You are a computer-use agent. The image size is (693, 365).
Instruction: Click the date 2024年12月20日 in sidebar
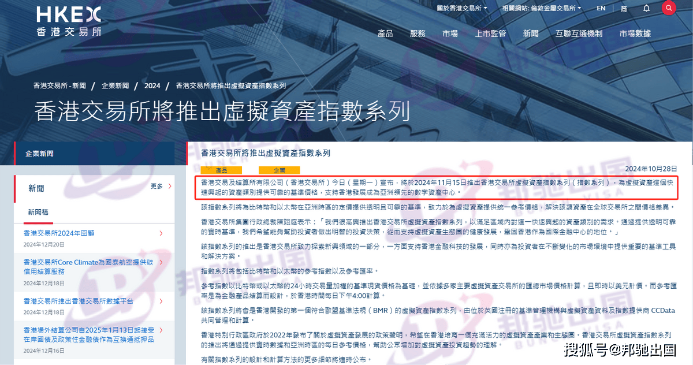(x=44, y=244)
